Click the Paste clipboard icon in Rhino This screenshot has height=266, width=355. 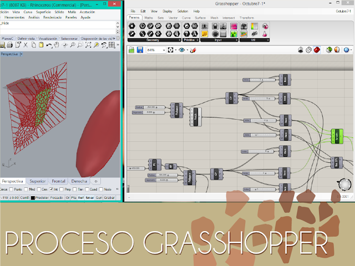[x=41, y=45]
